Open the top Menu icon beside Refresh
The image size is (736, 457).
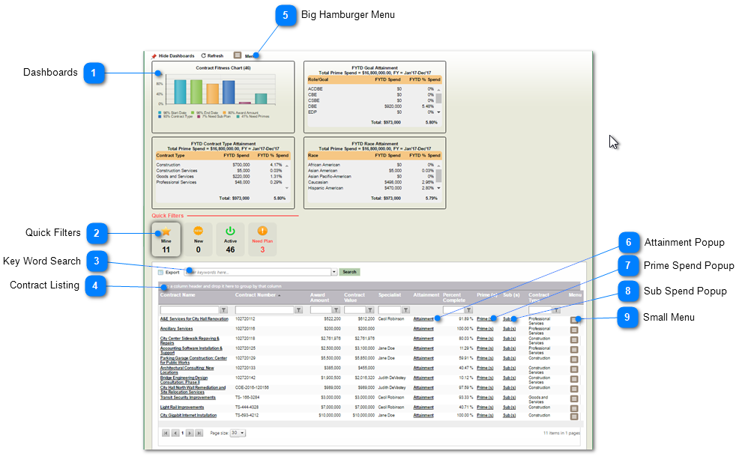click(238, 55)
